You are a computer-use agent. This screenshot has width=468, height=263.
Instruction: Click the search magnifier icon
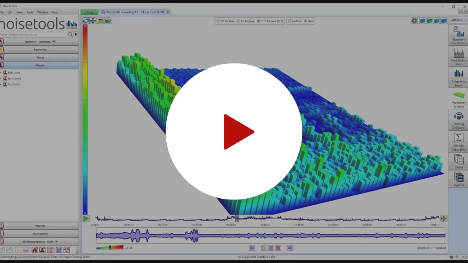click(x=70, y=34)
